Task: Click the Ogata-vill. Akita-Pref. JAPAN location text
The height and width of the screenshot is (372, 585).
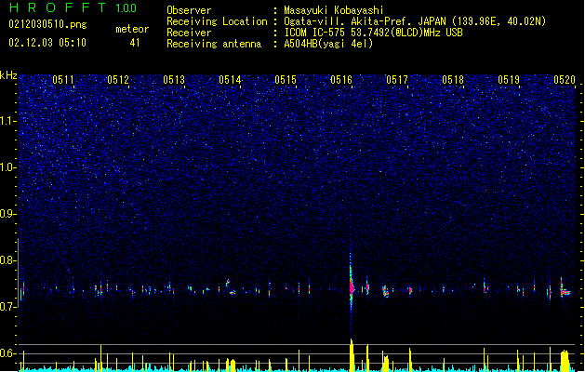Action: coord(415,21)
